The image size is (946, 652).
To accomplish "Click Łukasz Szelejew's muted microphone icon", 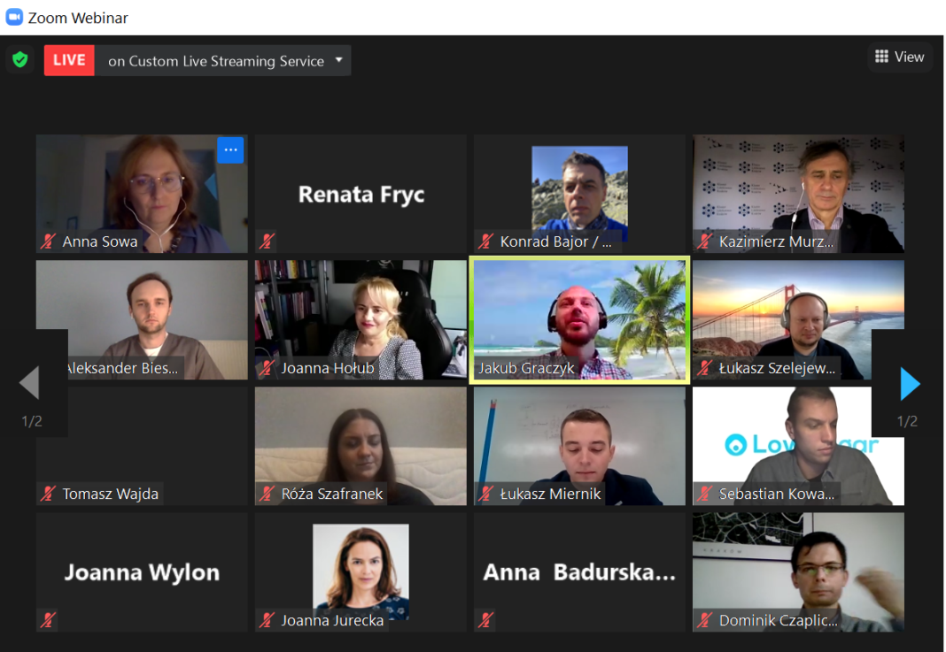I will (704, 367).
